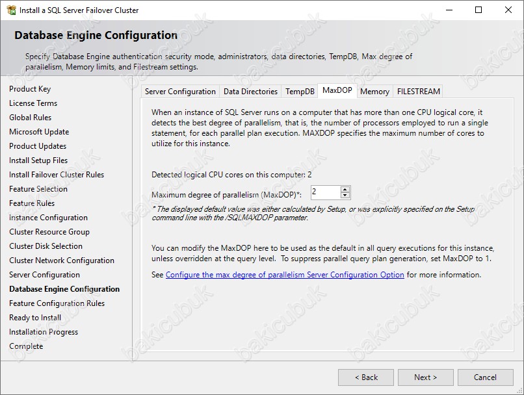Image resolution: width=524 pixels, height=395 pixels.
Task: Increase MaxDOP with the up spinner arrow
Action: point(345,190)
